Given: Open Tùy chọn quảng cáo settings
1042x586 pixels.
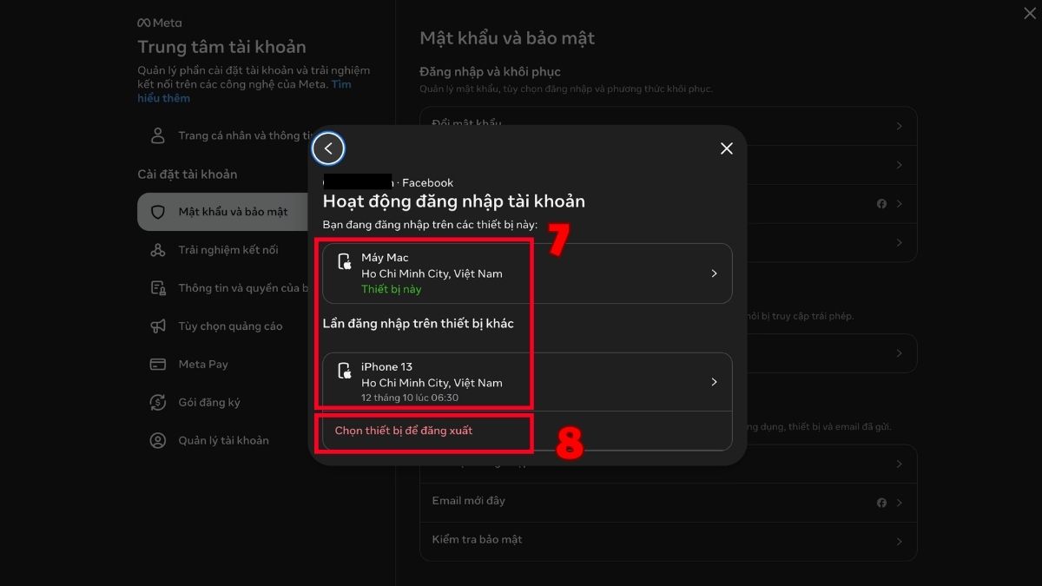Looking at the screenshot, I should point(230,326).
